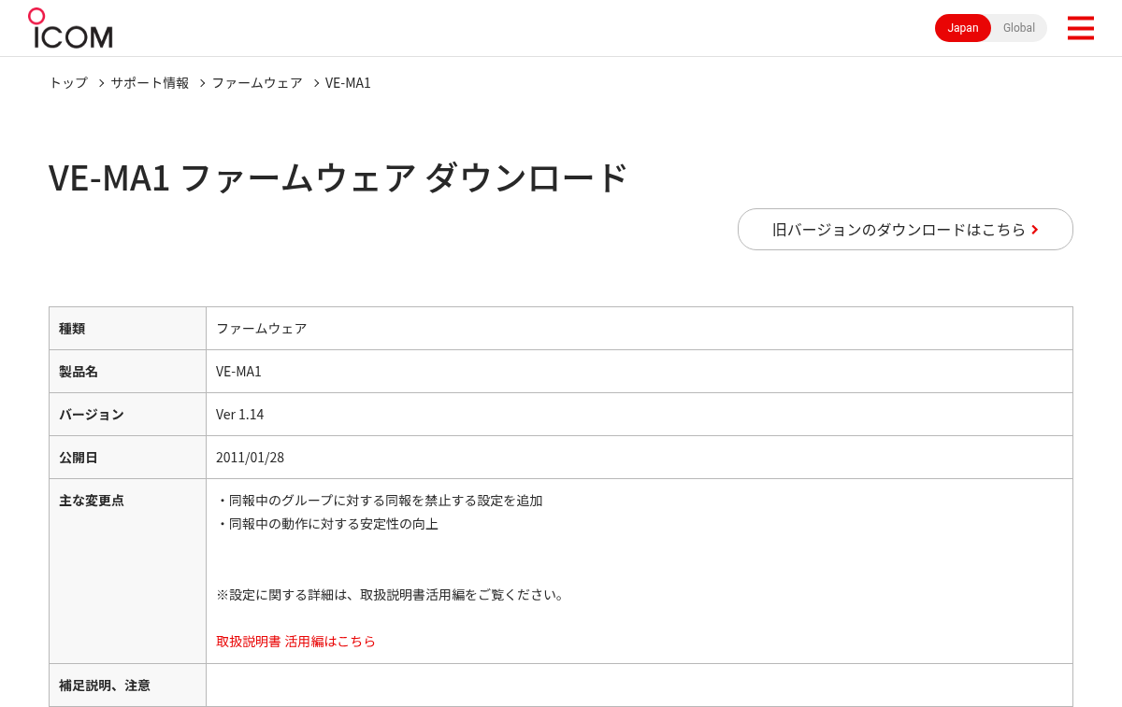Select the 製品名 header cell
The image size is (1122, 707).
[x=127, y=371]
